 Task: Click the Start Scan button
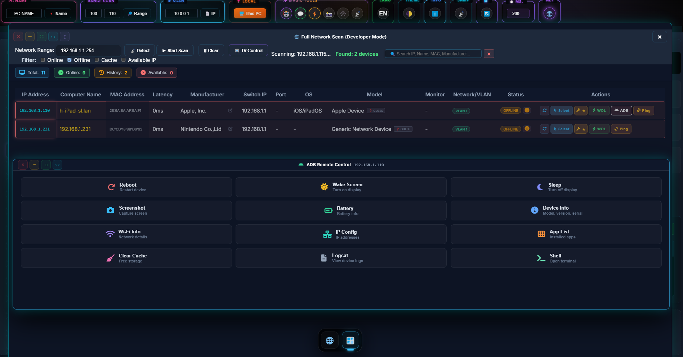pos(175,50)
